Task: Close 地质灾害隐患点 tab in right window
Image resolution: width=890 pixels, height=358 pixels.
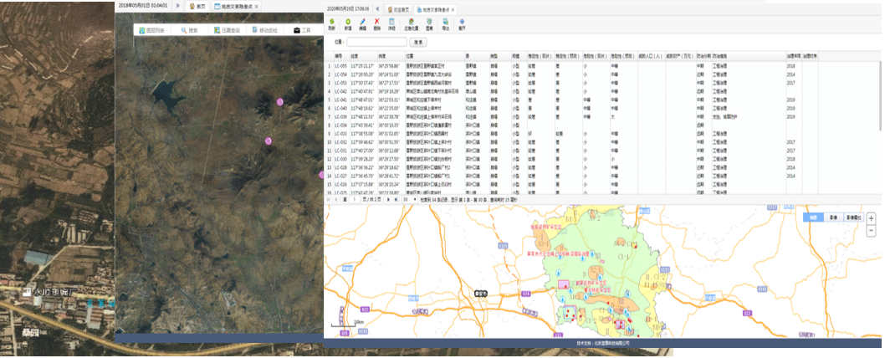Action: pos(453,10)
